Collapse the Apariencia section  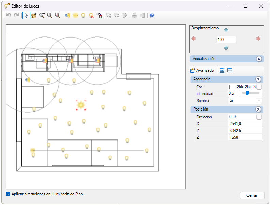[x=258, y=79]
